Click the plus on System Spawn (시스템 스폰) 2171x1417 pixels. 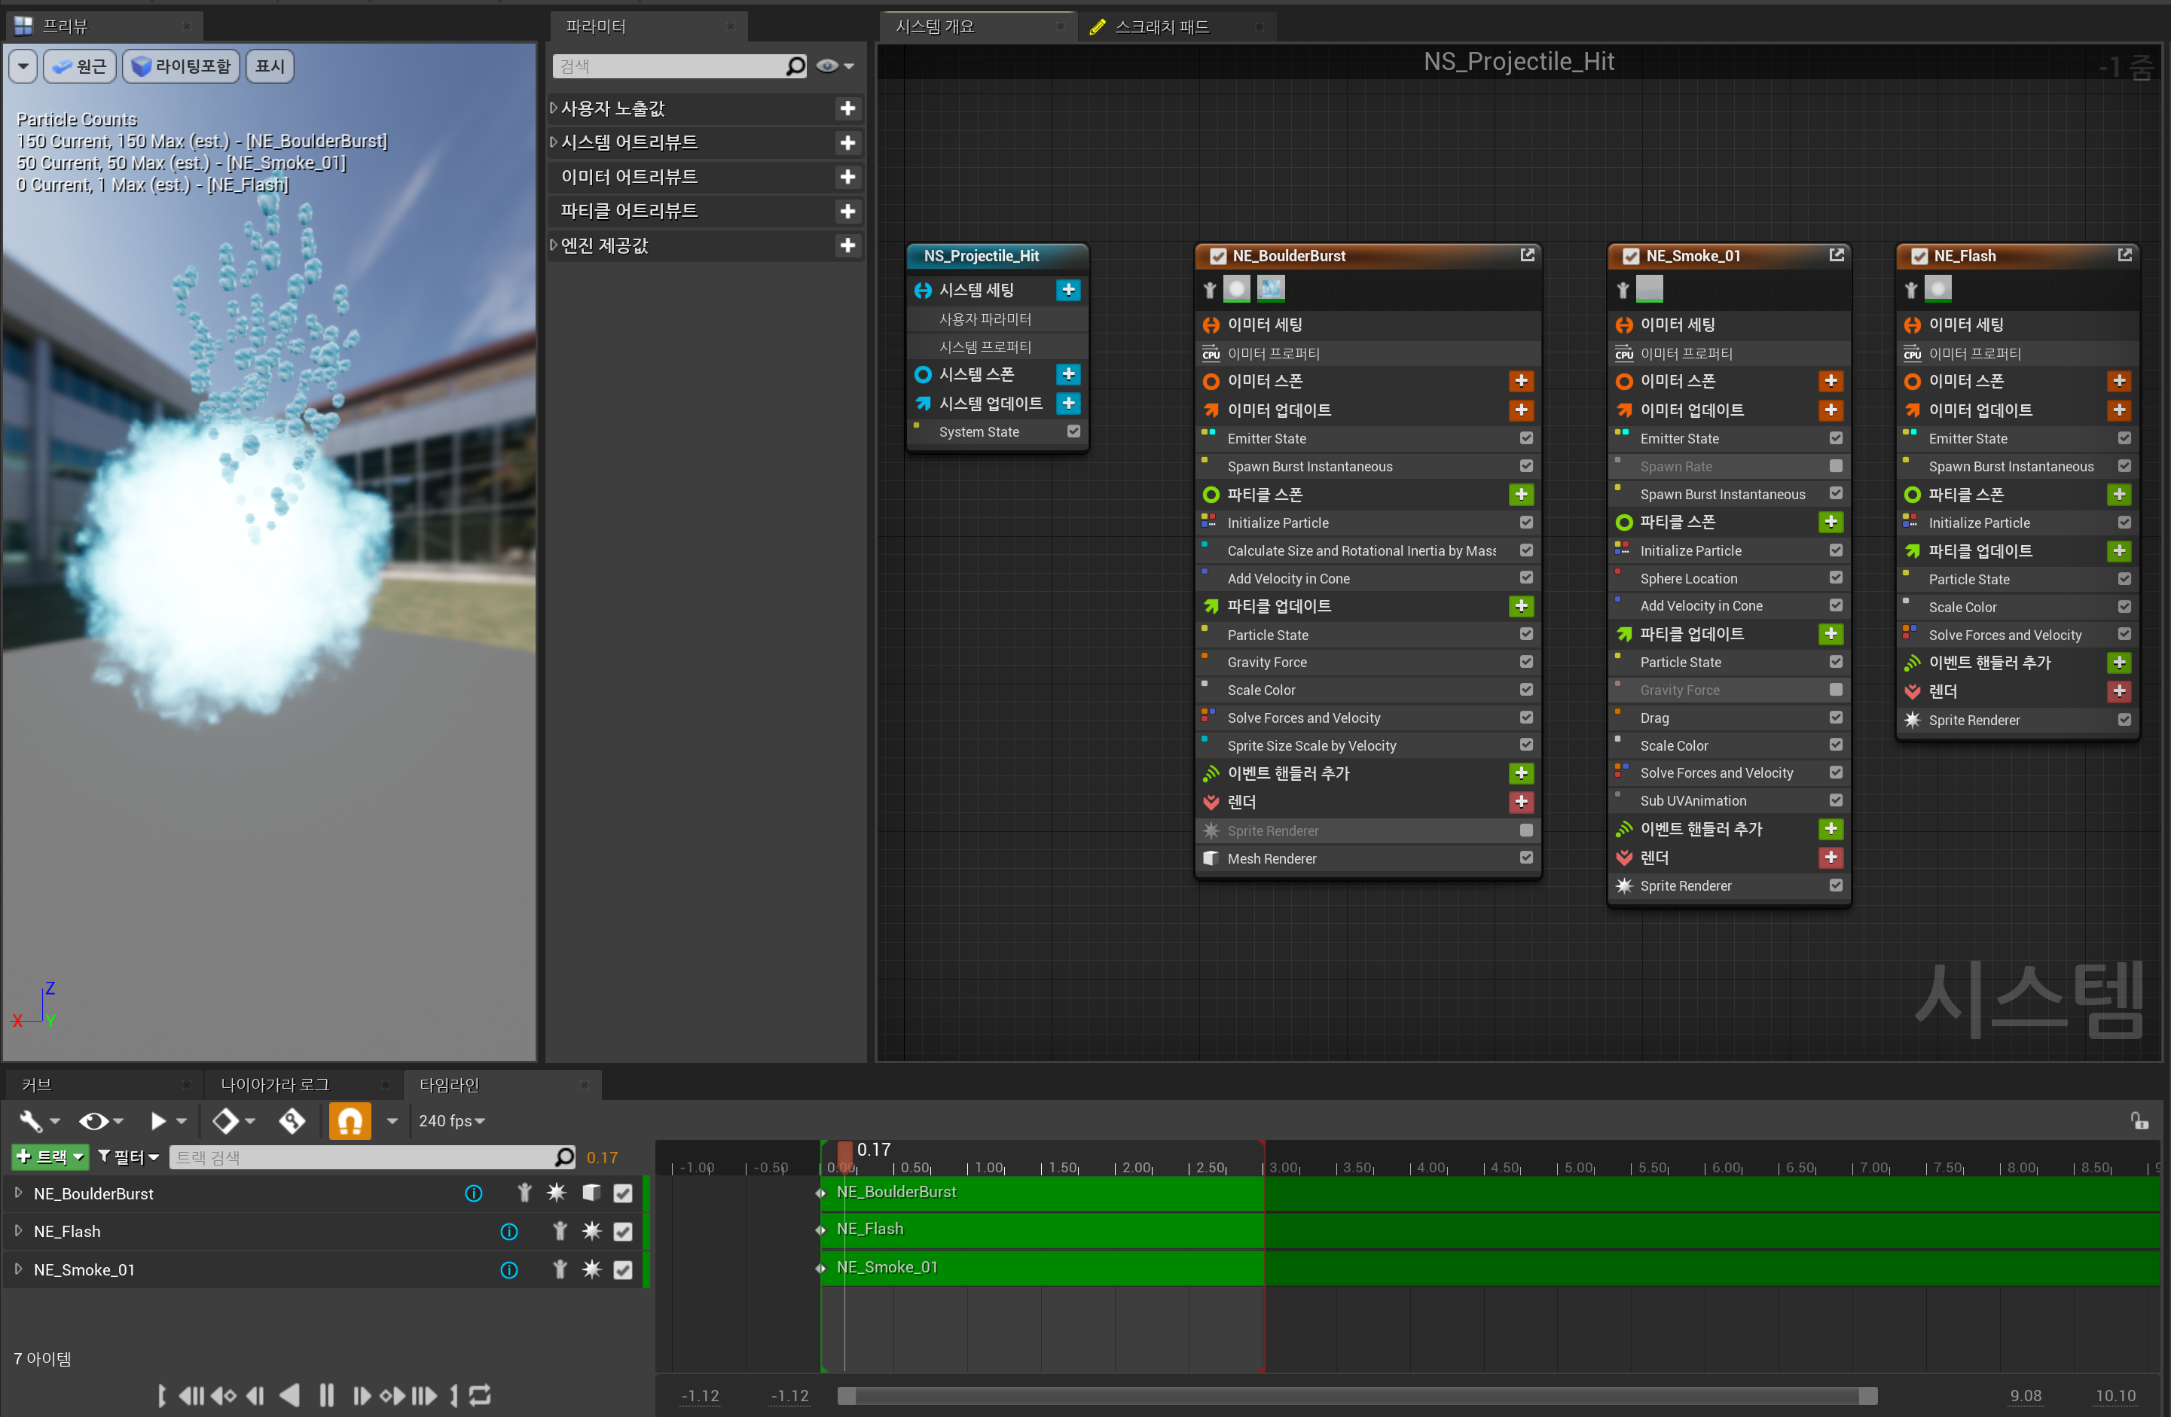pyautogui.click(x=1068, y=374)
